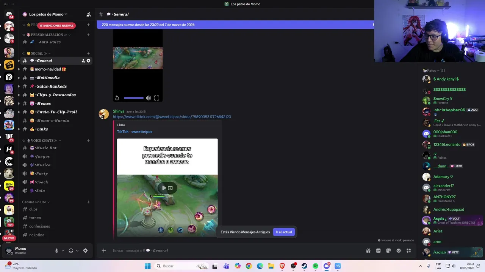Viewport: 485px width, 272px height.
Task: Toggle headphones deafen
Action: [71, 250]
